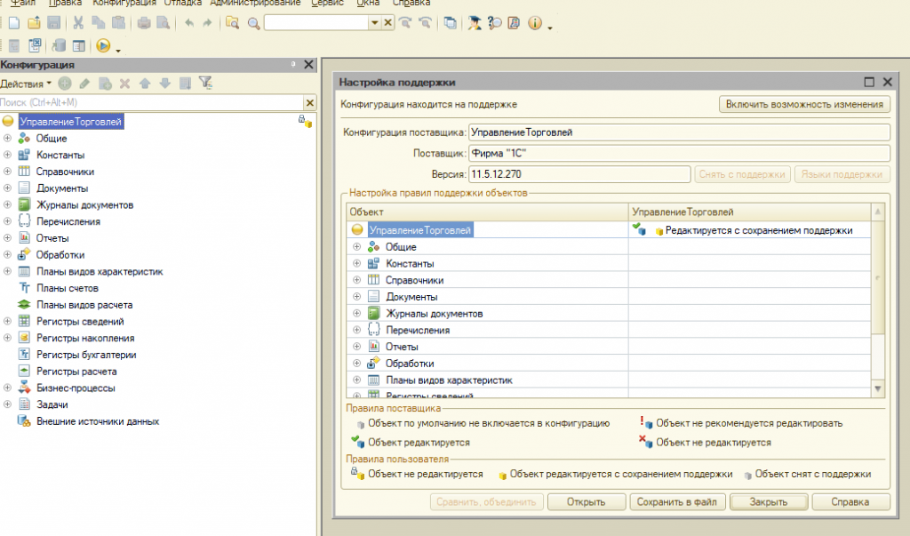
Task: Click the Open file folder icon
Action: (x=34, y=23)
